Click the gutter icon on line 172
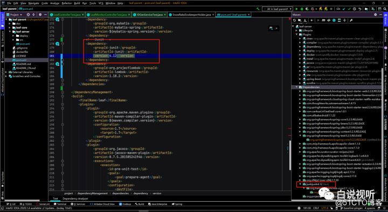This screenshot has height=212, width=388. tap(58, 19)
